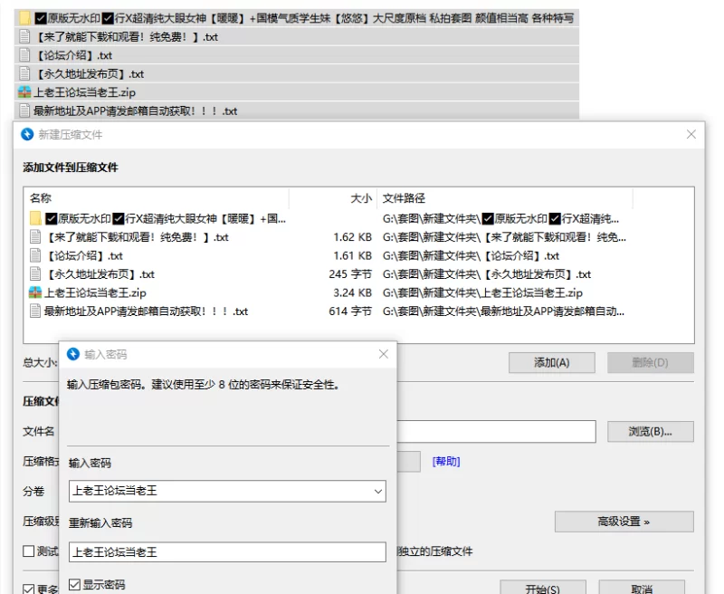The height and width of the screenshot is (594, 724).
Task: Click the 浏览(B)... button
Action: (649, 431)
